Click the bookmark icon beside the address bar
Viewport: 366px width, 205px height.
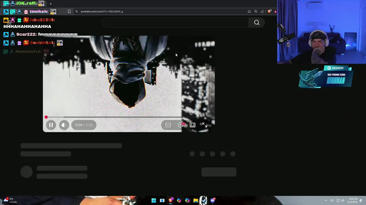pyautogui.click(x=69, y=11)
